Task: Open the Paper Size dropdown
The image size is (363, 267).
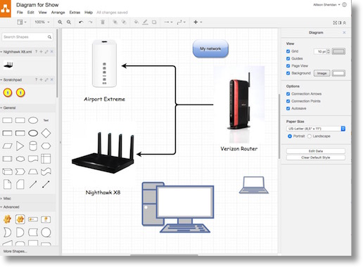Action: tap(316, 129)
